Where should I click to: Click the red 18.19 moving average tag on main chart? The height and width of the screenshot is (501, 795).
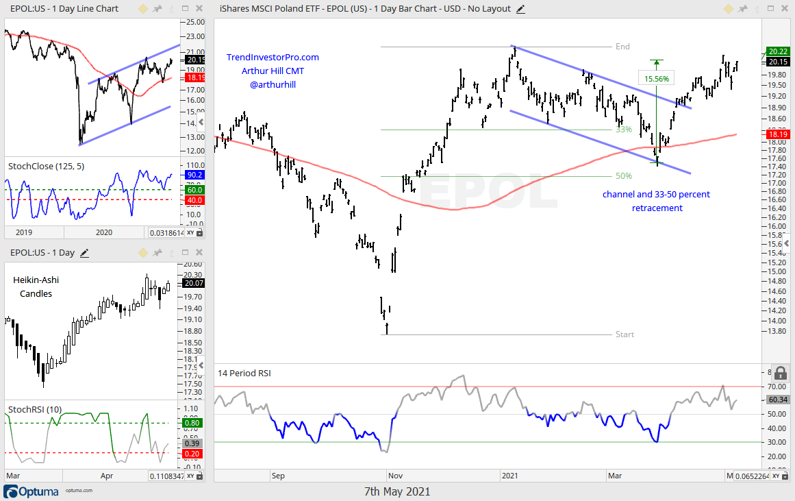pos(778,134)
